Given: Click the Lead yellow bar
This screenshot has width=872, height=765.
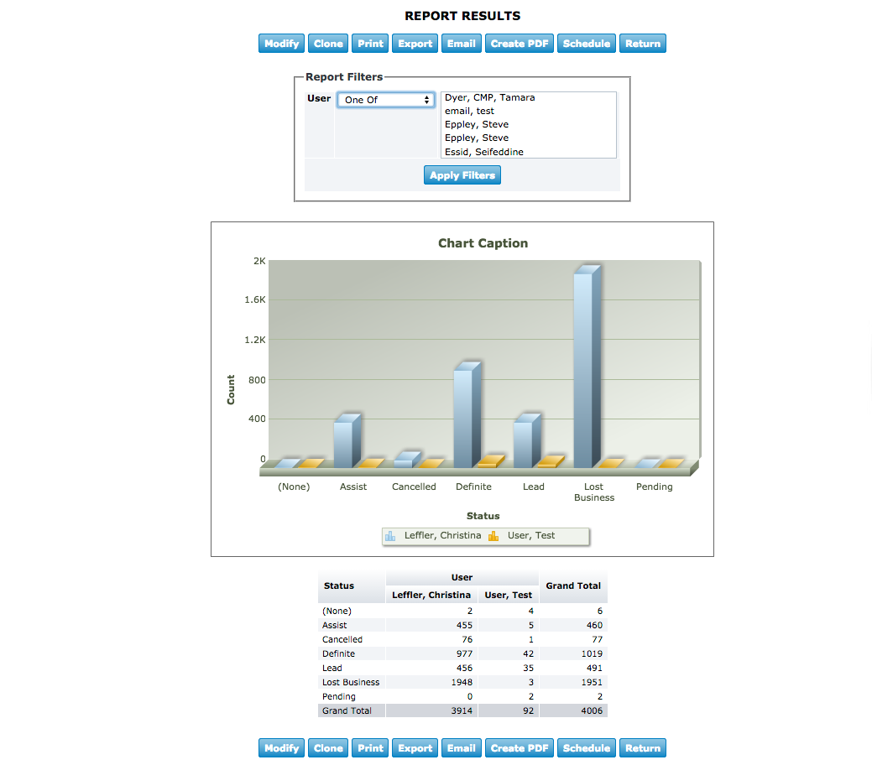Looking at the screenshot, I should (551, 462).
